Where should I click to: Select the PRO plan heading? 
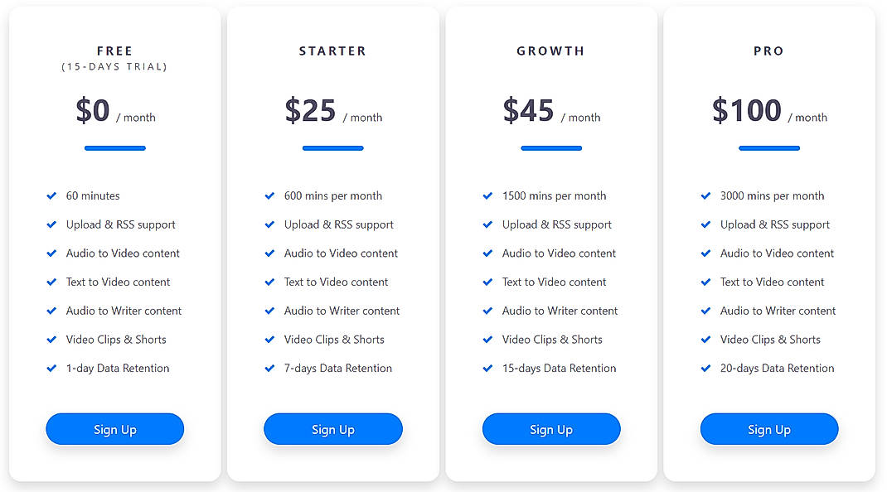tap(768, 51)
